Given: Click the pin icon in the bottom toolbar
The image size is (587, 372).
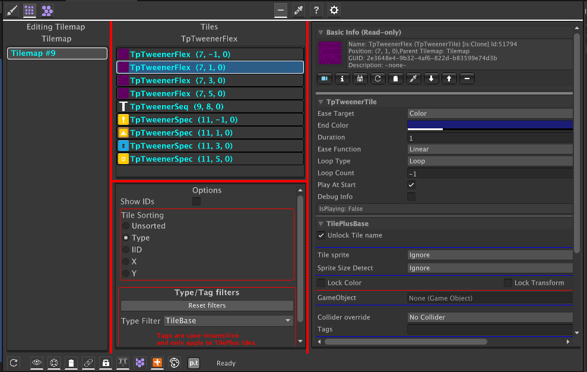Looking at the screenshot, I should 123,362.
